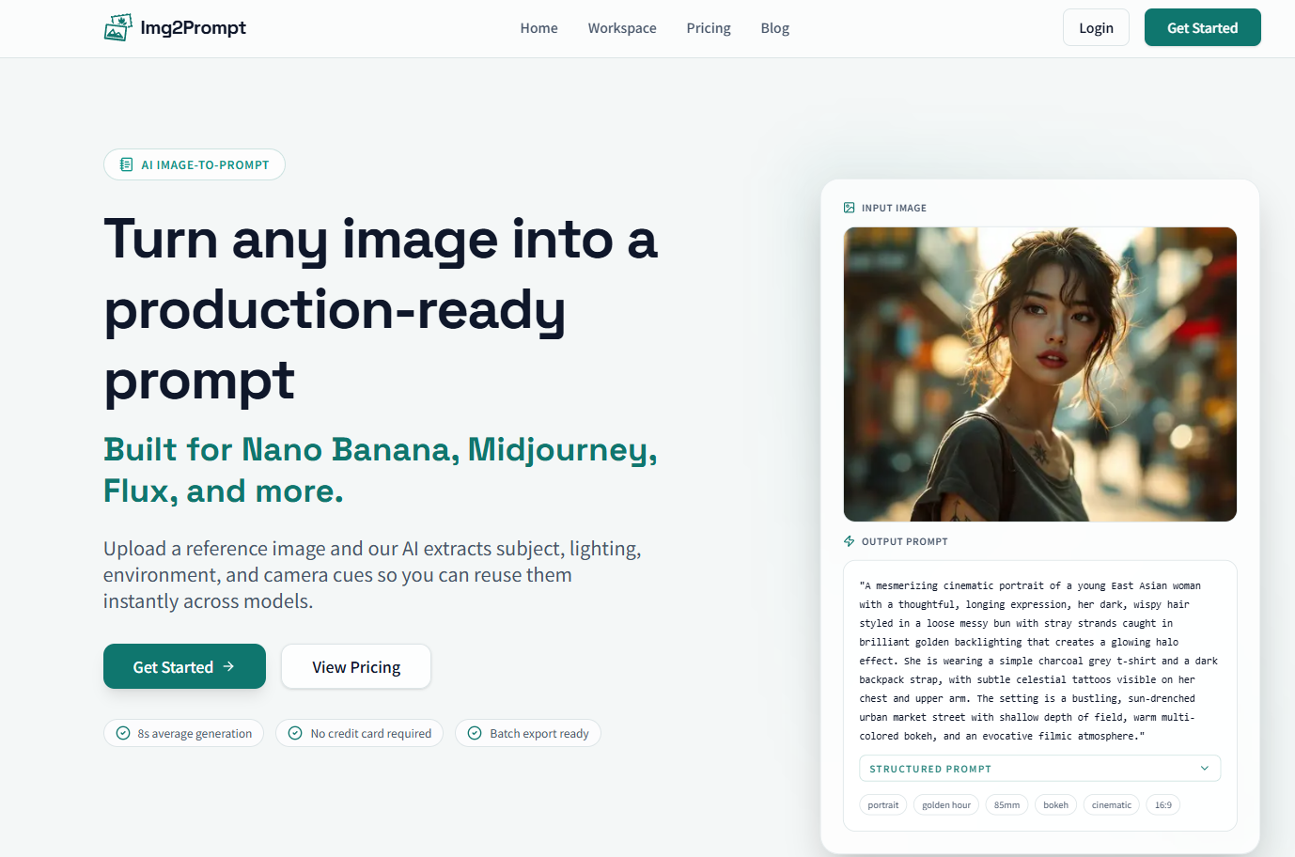Click the Img2Prompt brand name text
The width and height of the screenshot is (1295, 857).
tap(193, 28)
